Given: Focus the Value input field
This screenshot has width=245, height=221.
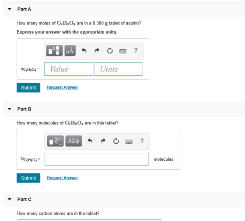Looking at the screenshot, I should (x=69, y=69).
